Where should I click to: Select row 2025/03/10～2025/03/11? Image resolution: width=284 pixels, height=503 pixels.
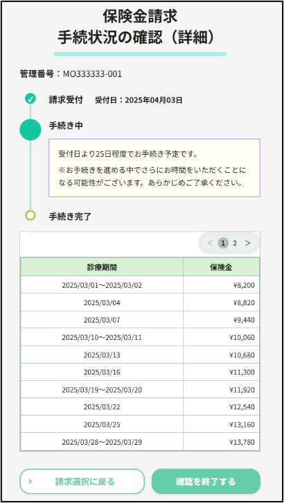[x=140, y=337]
